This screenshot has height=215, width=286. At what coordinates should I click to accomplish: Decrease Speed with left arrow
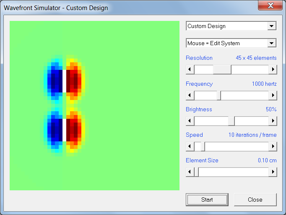(190, 146)
